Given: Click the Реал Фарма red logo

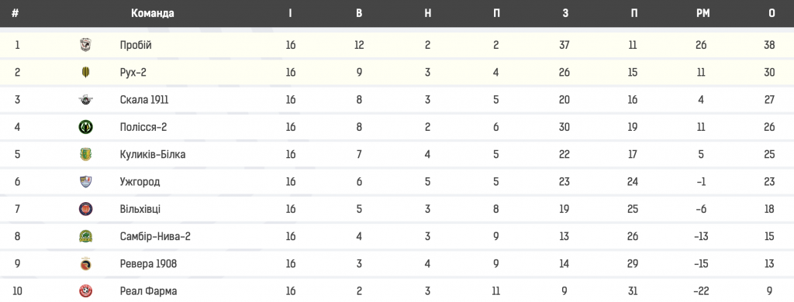Looking at the screenshot, I should point(85,291).
